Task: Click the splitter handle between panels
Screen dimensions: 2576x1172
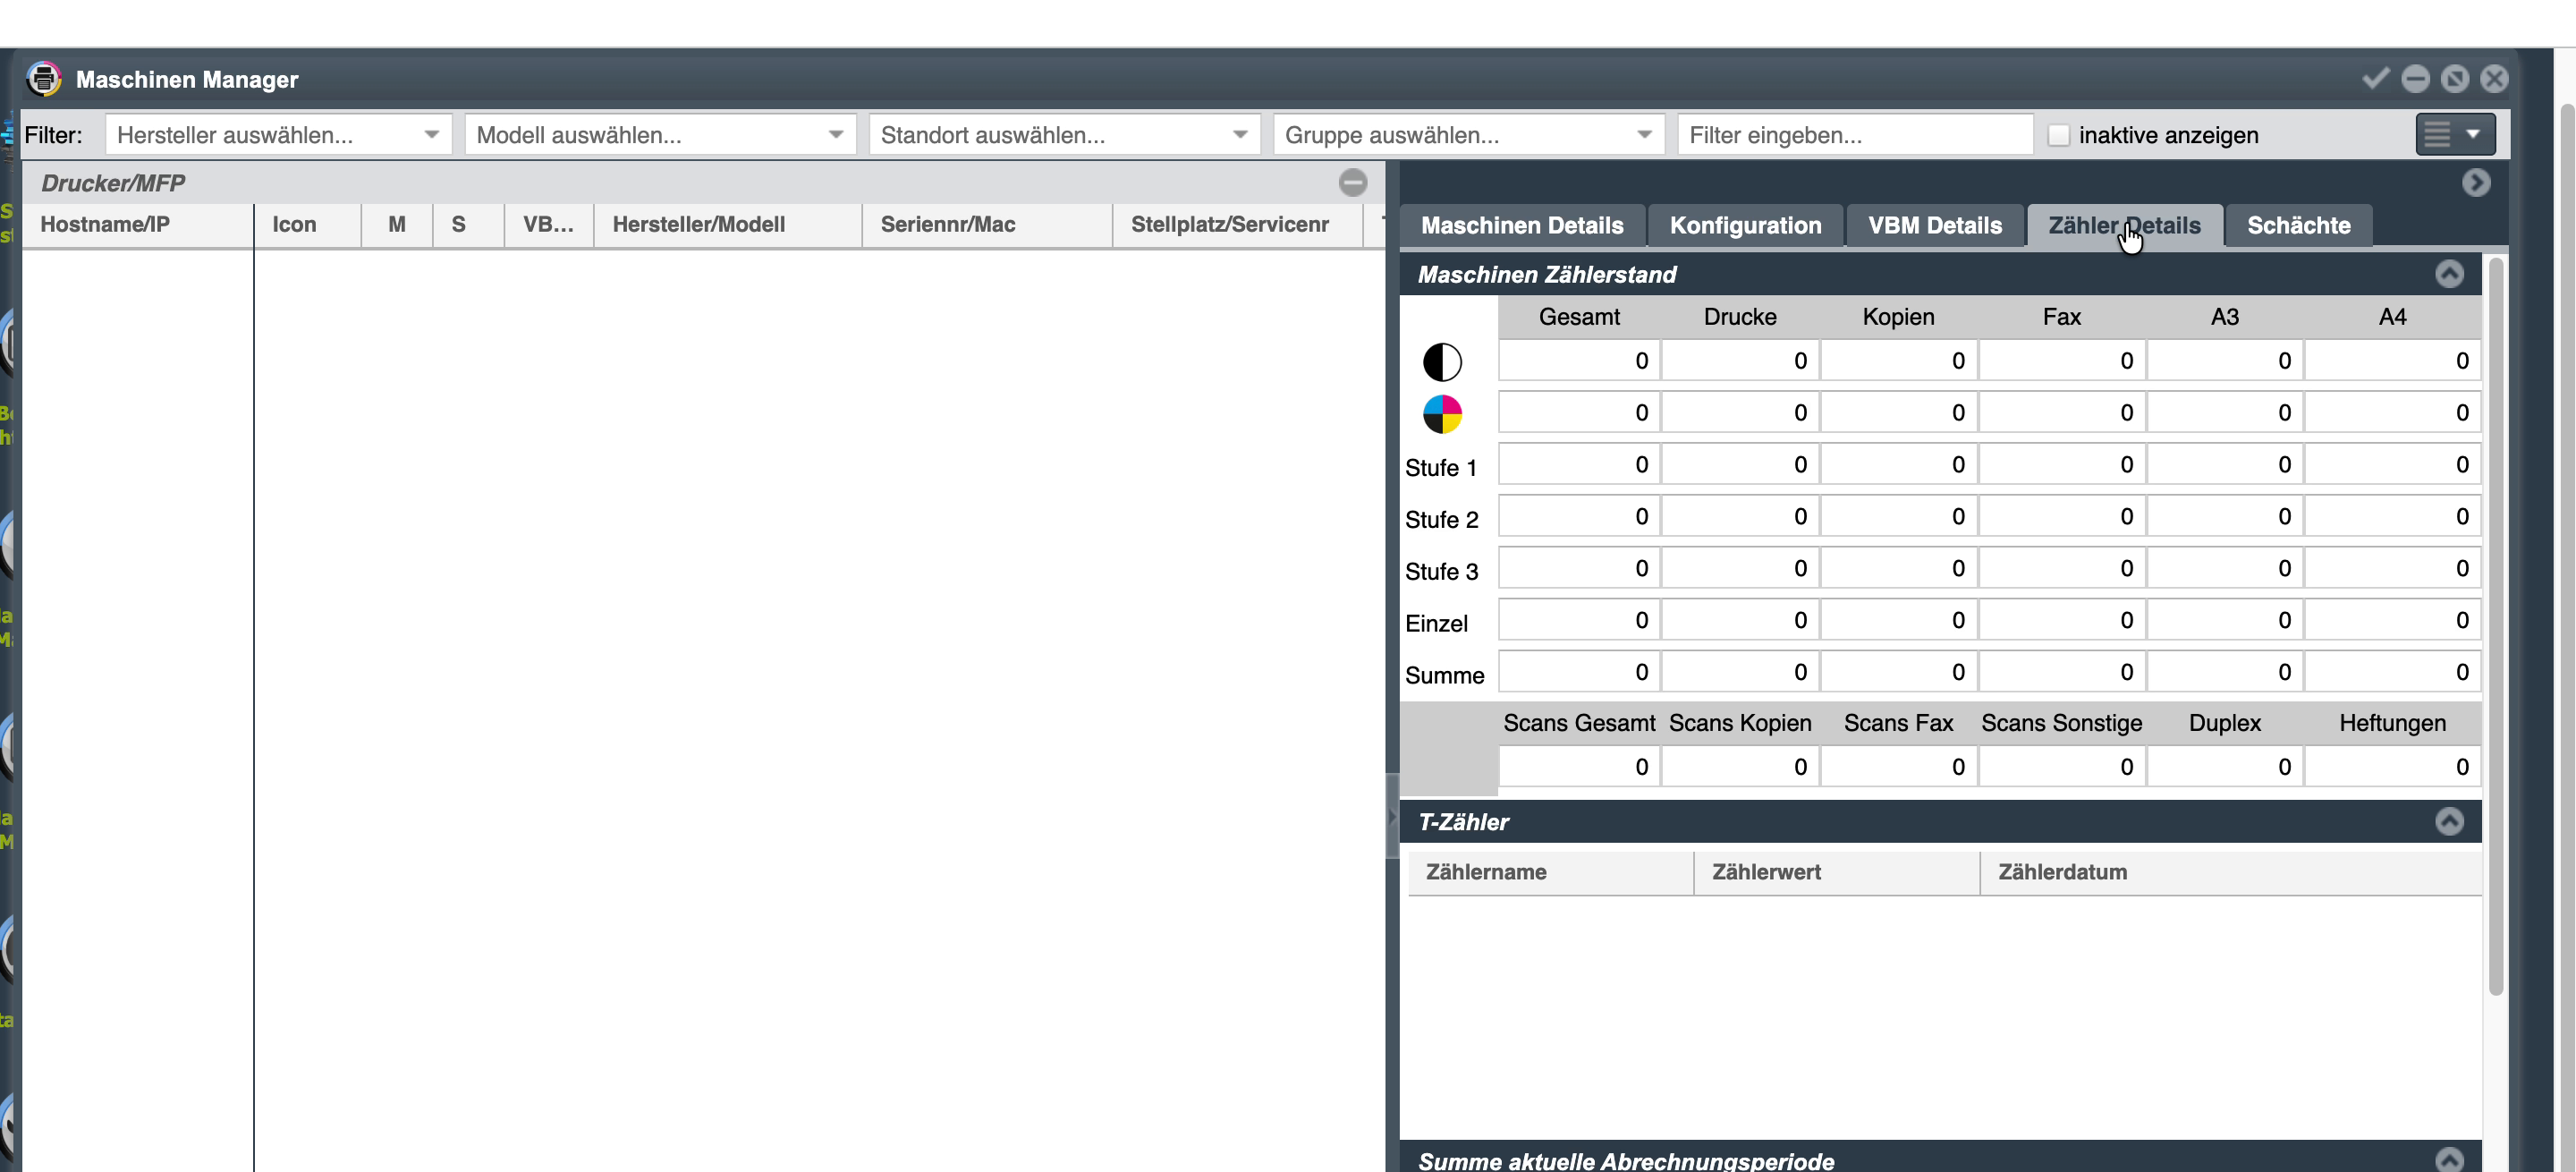Action: pos(1392,816)
